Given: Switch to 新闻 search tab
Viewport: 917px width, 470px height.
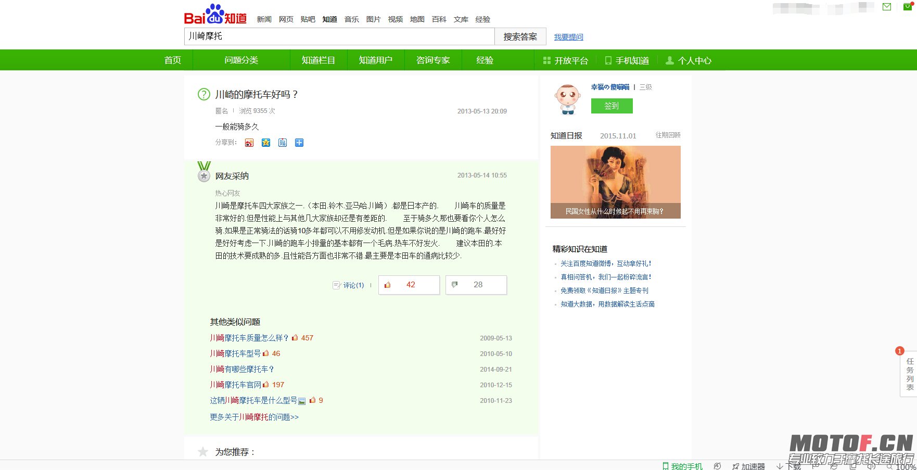Looking at the screenshot, I should click(x=264, y=19).
